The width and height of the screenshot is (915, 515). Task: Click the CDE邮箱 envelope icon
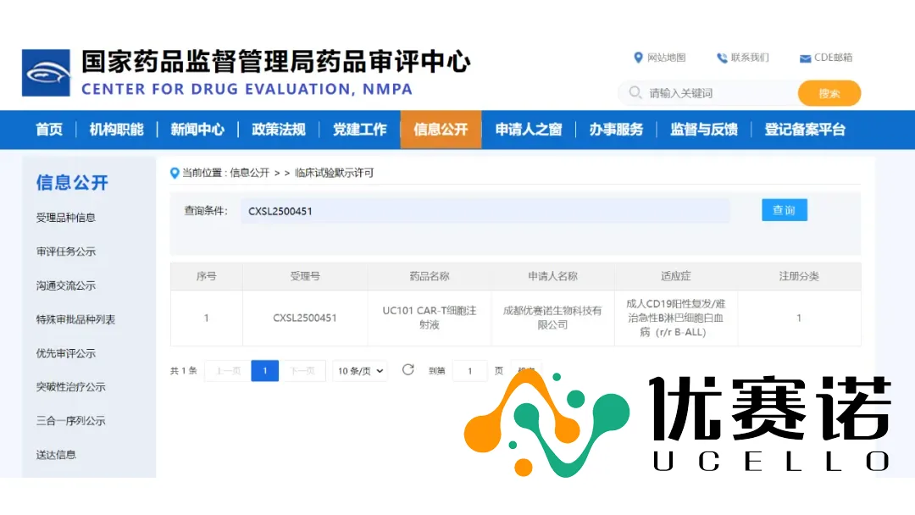(805, 58)
